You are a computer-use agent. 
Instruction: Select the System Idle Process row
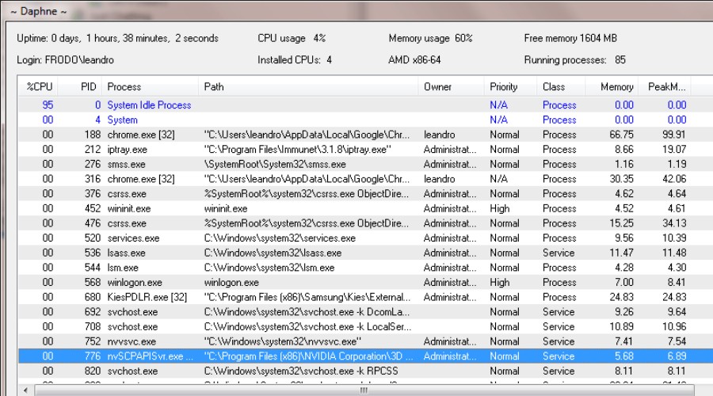(x=365, y=105)
